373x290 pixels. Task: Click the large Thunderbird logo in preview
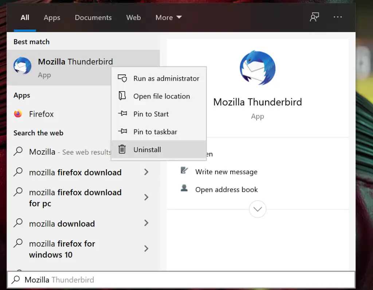258,68
